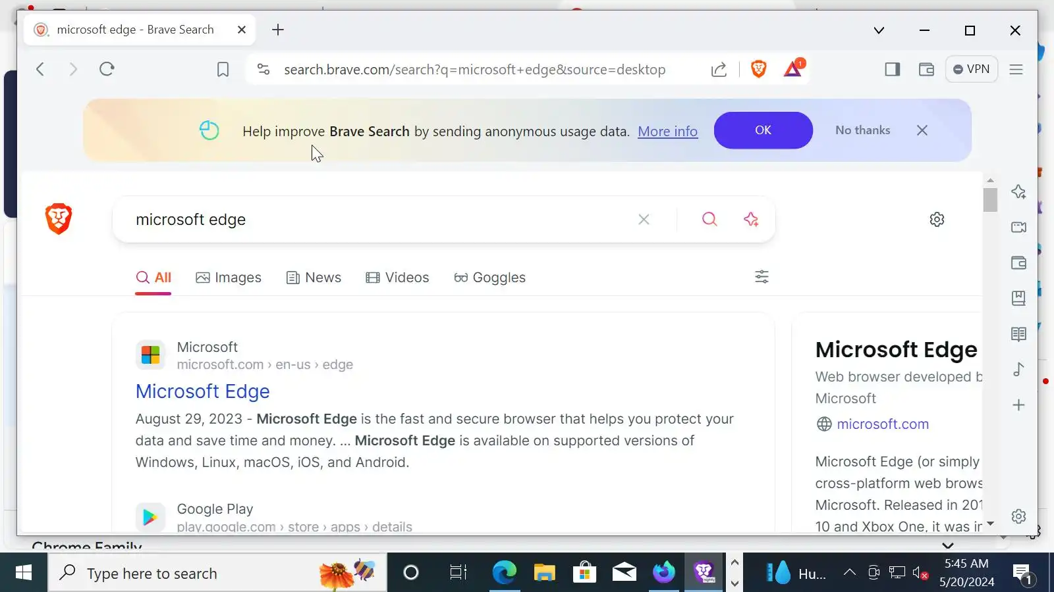Click the More info link in banner
This screenshot has height=592, width=1054.
click(x=667, y=131)
